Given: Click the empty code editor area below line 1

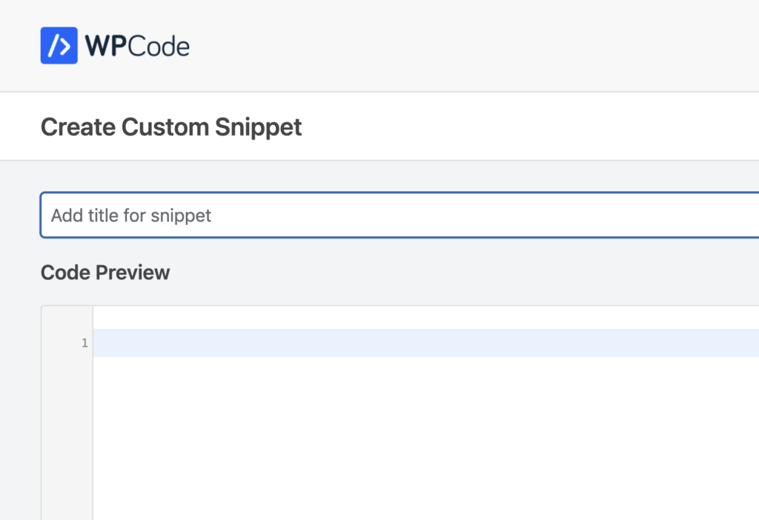Looking at the screenshot, I should coord(426,438).
